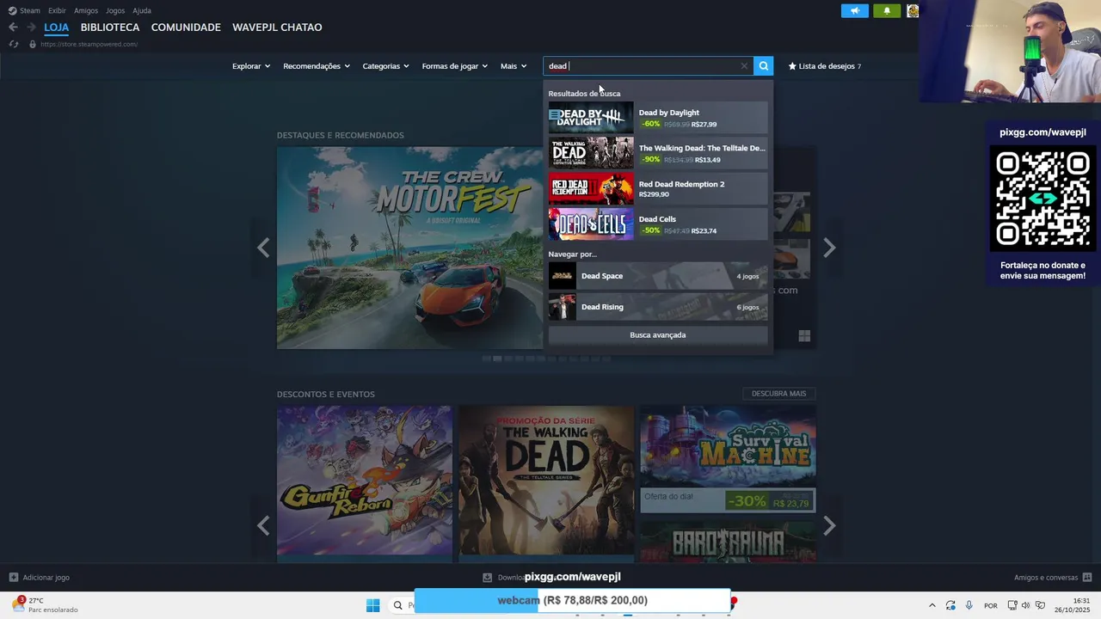Image resolution: width=1101 pixels, height=619 pixels.
Task: Open the Gunfire Reborn promo card
Action: (x=365, y=481)
